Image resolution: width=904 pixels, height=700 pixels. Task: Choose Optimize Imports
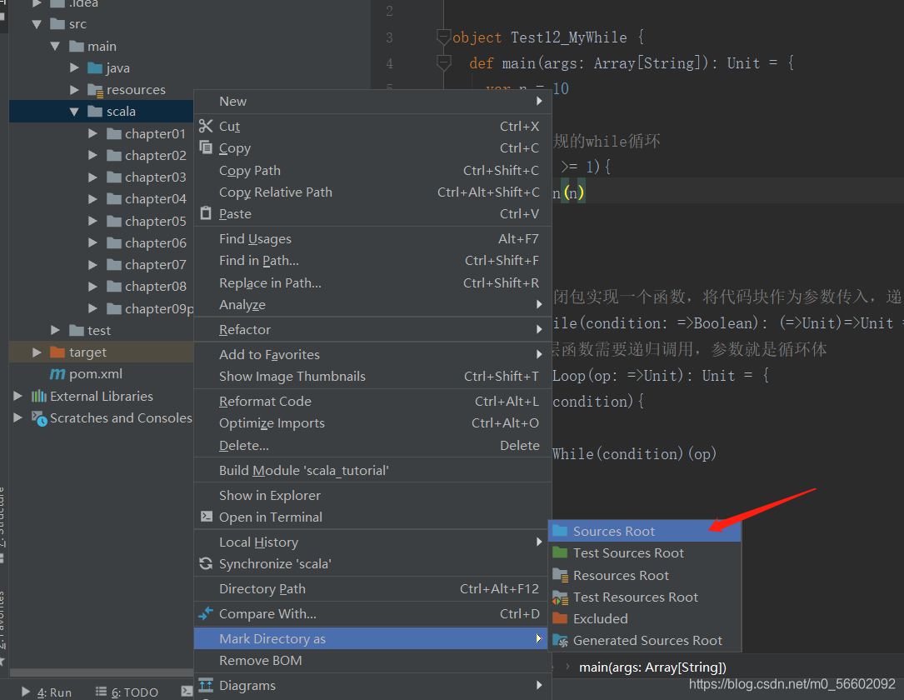pos(373,422)
